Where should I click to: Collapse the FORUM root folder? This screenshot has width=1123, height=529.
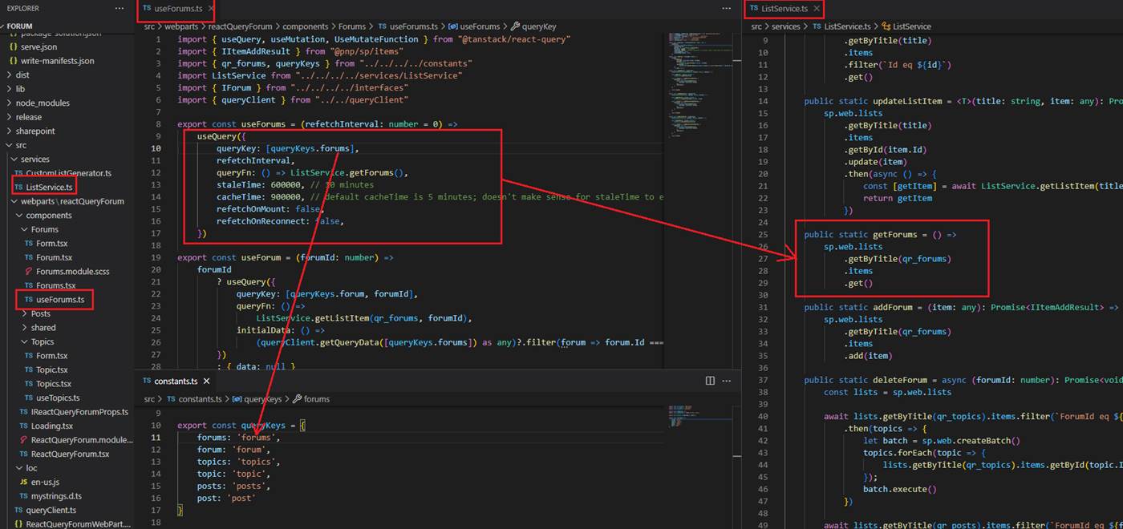point(20,26)
